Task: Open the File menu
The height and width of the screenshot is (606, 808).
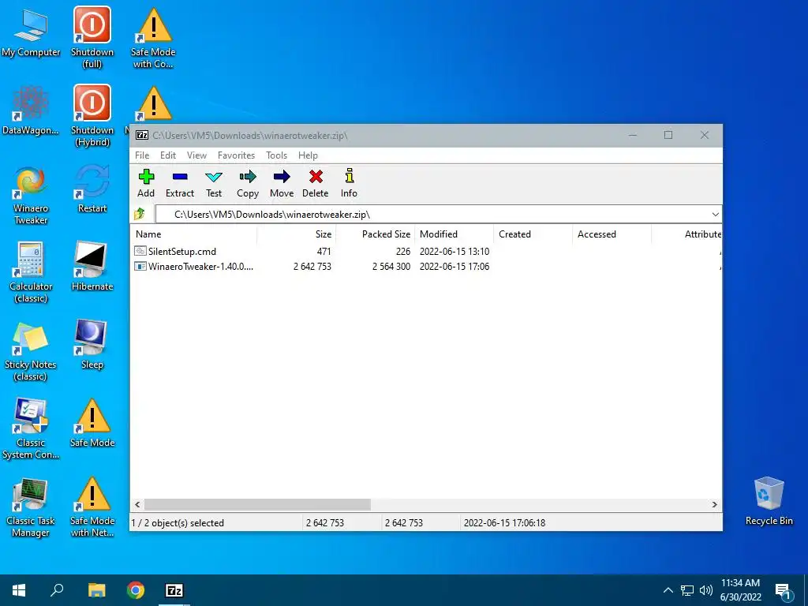Action: pyautogui.click(x=142, y=155)
